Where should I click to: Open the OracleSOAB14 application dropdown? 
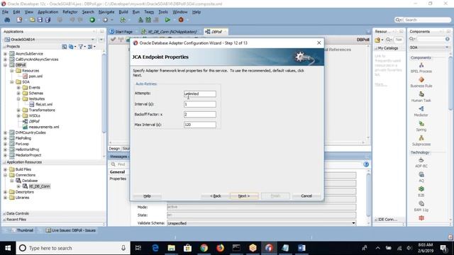point(93,40)
